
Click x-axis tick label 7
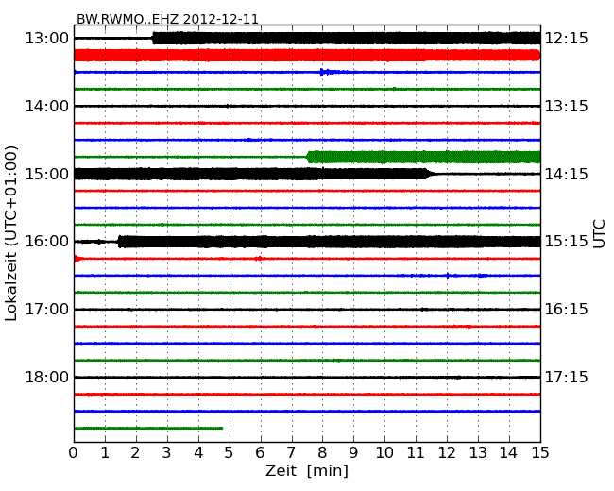pyautogui.click(x=291, y=453)
